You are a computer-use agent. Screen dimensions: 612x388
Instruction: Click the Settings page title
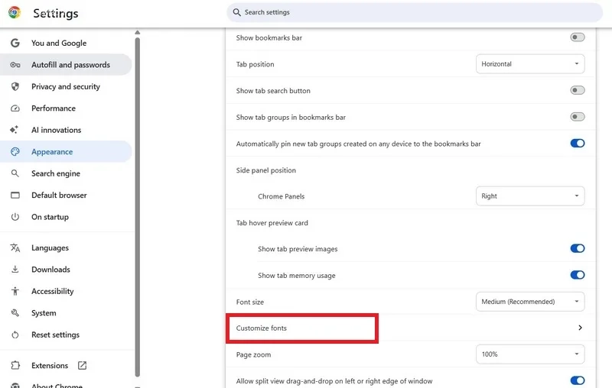(x=56, y=13)
